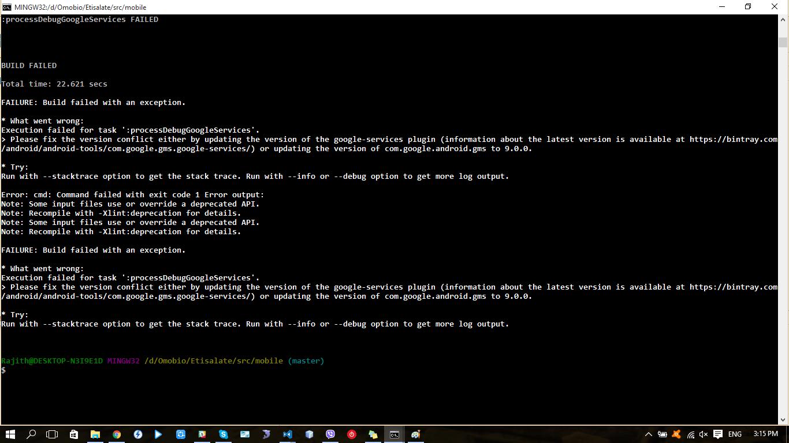Screen dimensions: 789x443
Task: Open File Explorer from taskbar
Action: tap(95, 434)
